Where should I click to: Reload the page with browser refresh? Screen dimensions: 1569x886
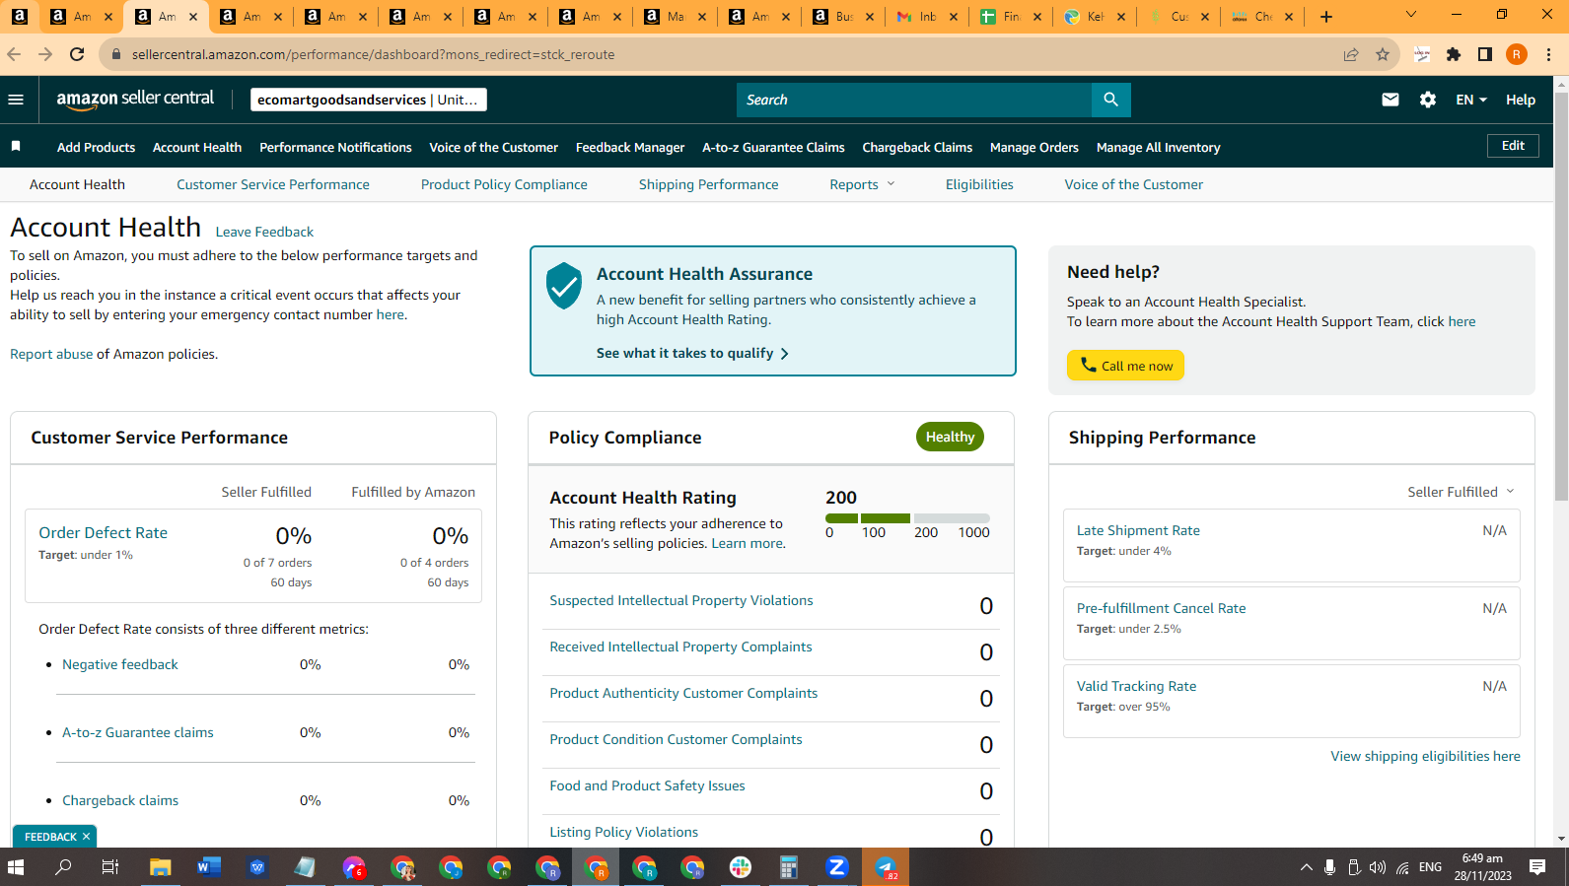[77, 54]
